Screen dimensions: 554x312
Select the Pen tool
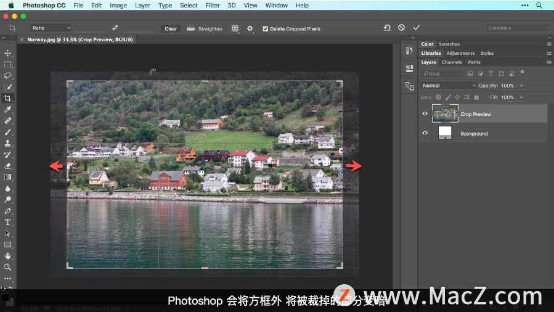coord(7,211)
